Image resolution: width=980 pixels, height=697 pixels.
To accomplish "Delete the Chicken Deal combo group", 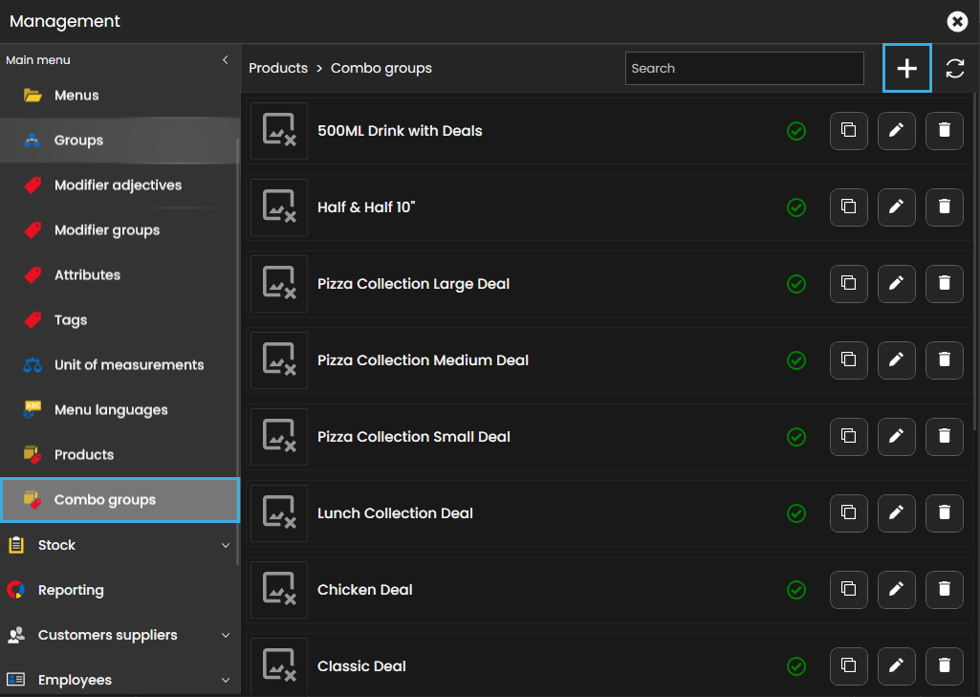I will coord(945,590).
